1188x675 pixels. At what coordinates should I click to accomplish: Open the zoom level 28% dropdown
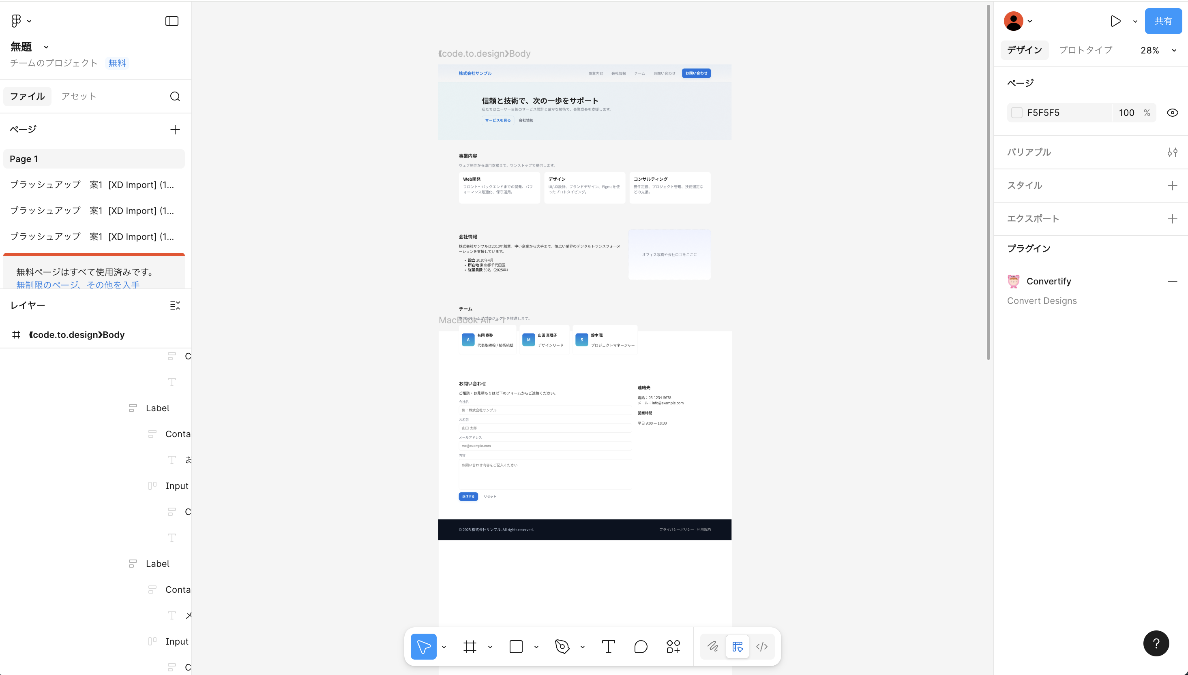1158,50
